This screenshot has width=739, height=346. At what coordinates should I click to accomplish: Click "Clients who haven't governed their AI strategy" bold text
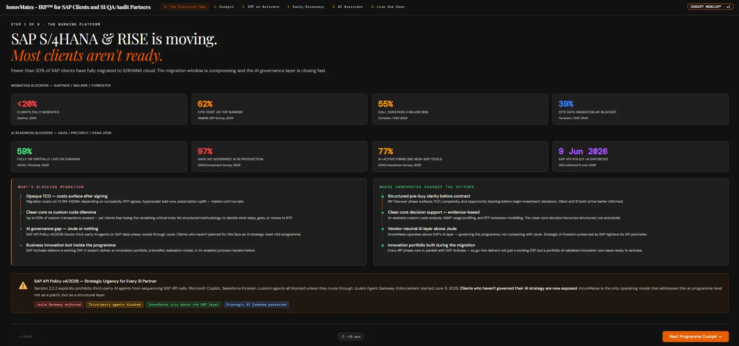(x=518, y=288)
